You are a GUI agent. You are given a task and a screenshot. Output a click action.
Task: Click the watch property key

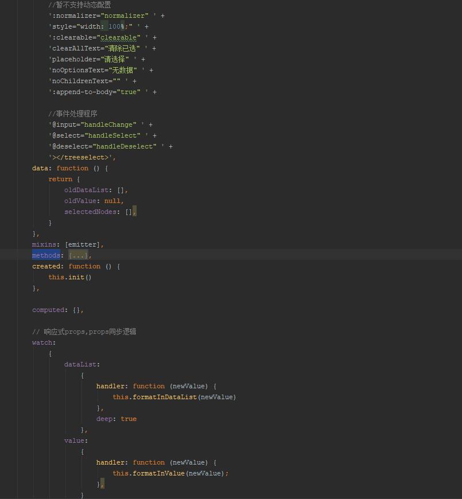42,342
